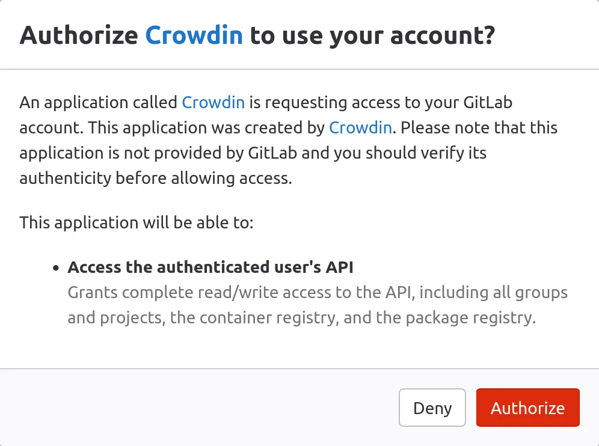Click the API permission description text

318,305
